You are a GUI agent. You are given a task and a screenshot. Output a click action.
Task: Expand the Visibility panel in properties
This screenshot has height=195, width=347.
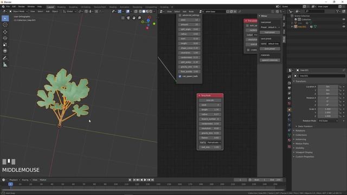[300, 148]
